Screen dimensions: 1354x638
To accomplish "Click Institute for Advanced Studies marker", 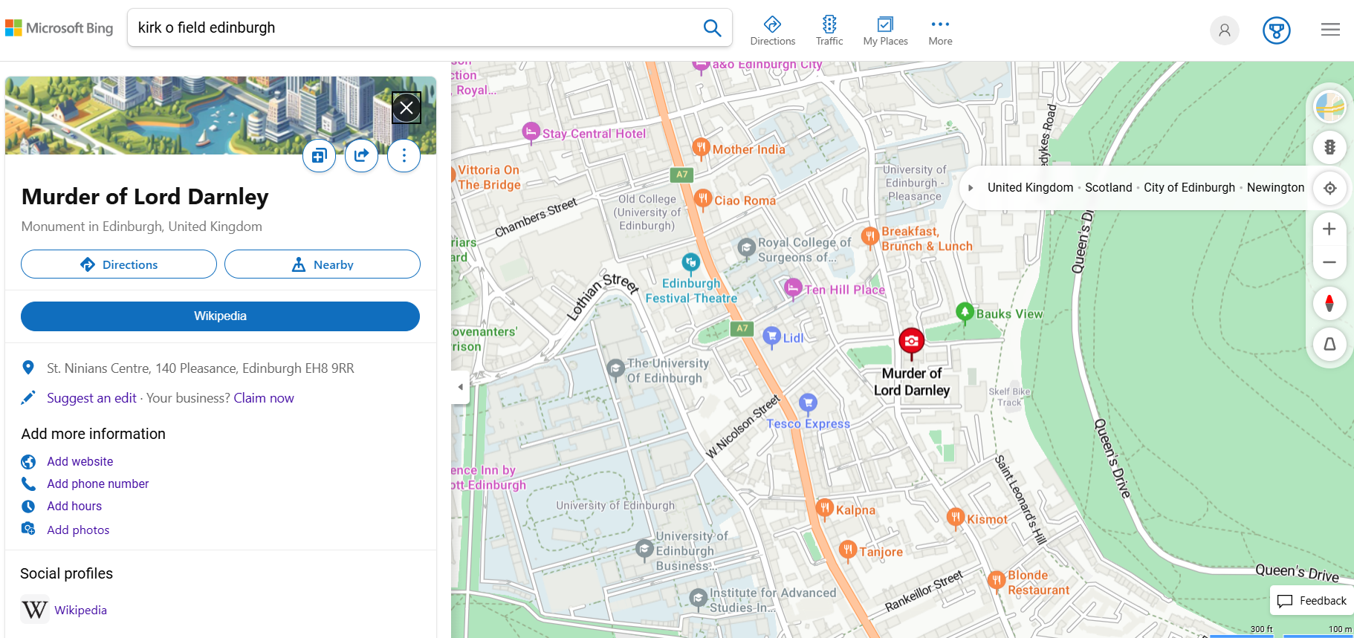I will coord(698,598).
